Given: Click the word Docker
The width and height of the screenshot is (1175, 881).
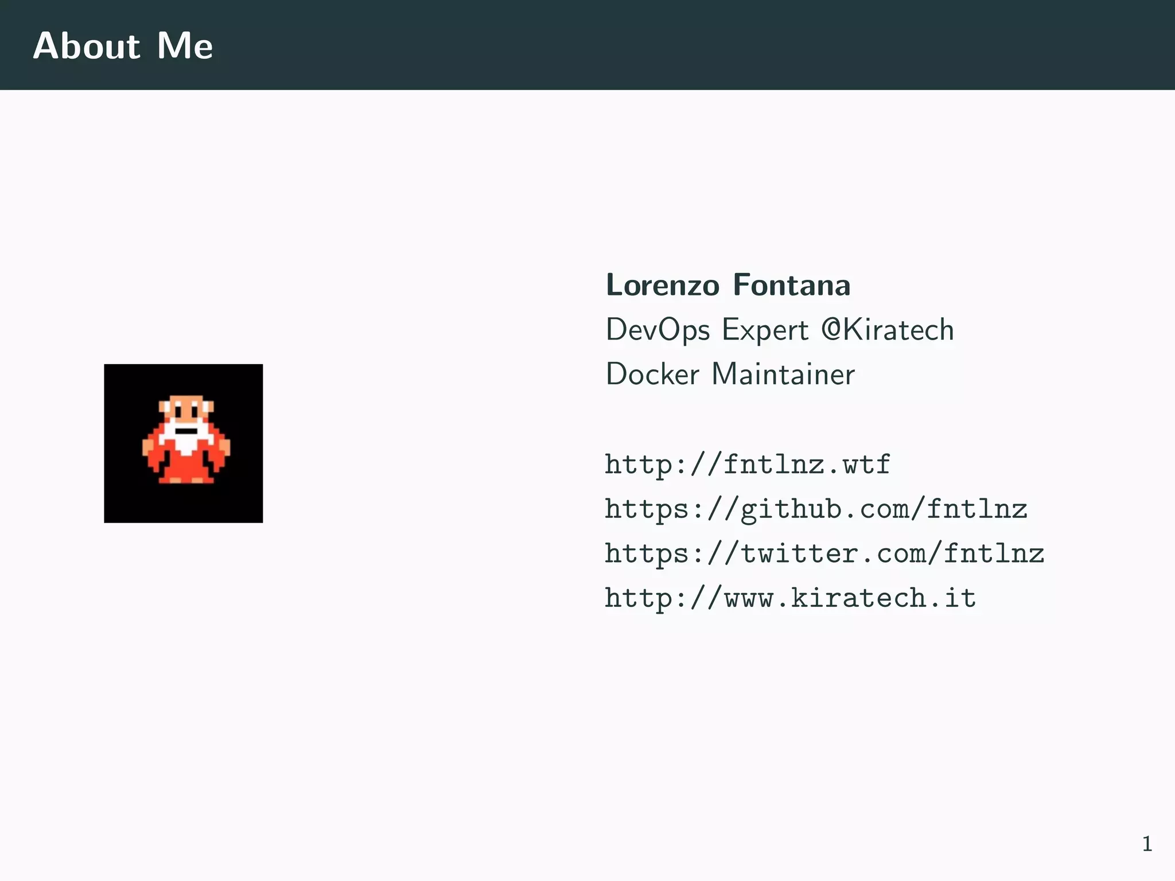Looking at the screenshot, I should [652, 375].
